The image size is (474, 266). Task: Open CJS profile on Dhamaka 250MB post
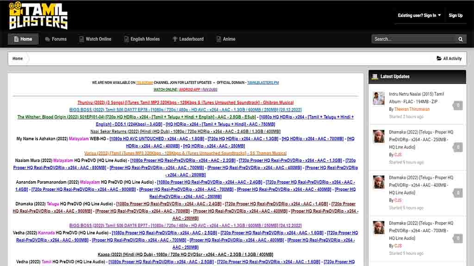(x=398, y=155)
